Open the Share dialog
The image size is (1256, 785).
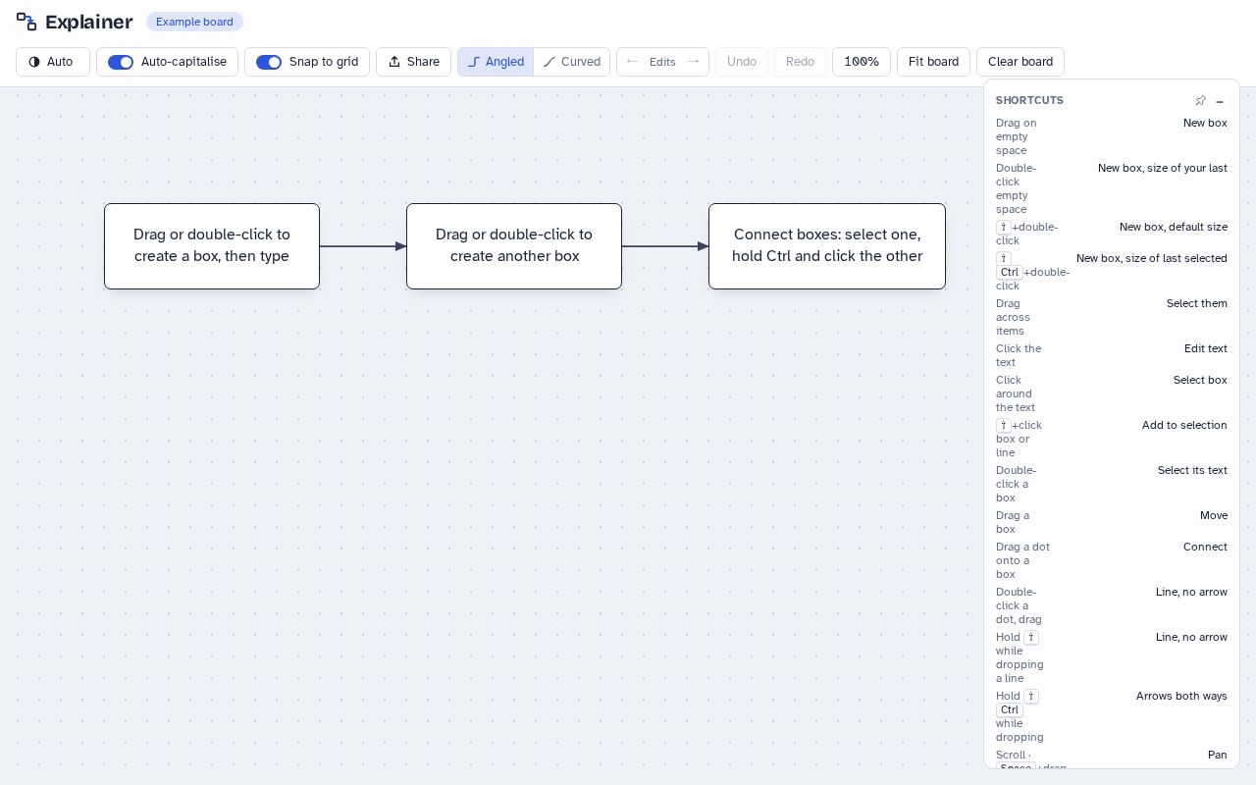tap(413, 62)
